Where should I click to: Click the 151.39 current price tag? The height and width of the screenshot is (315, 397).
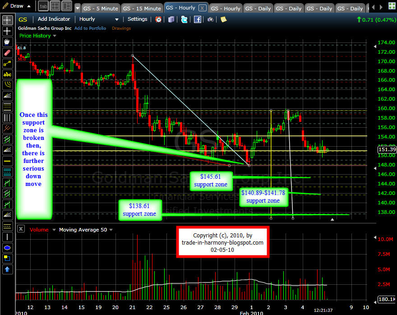tap(387, 150)
